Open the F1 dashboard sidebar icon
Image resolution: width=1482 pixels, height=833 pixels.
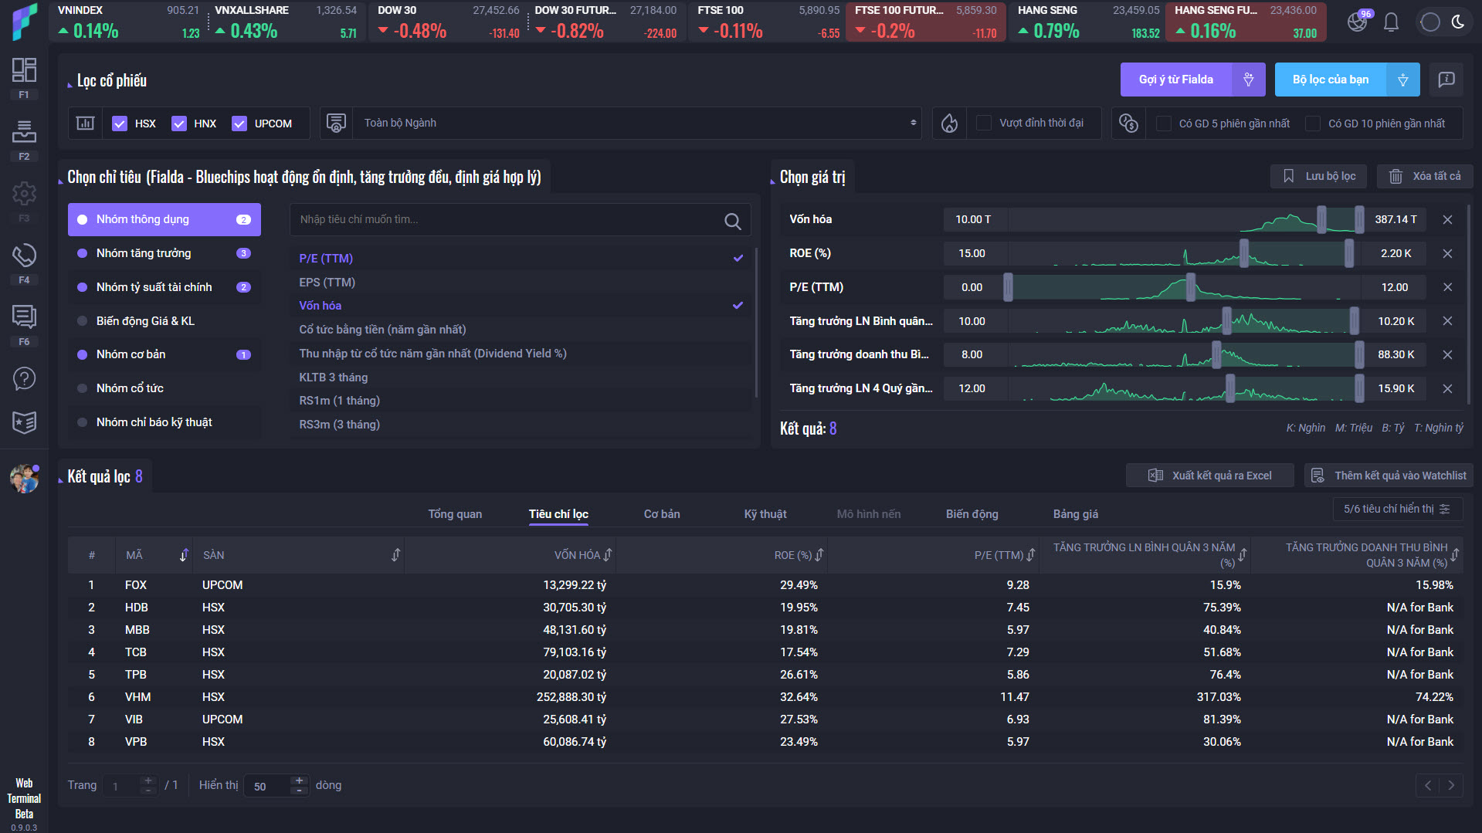point(24,71)
